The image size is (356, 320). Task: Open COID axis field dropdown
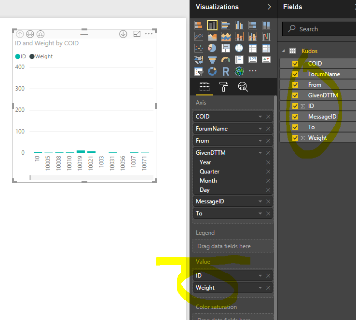tap(260, 117)
